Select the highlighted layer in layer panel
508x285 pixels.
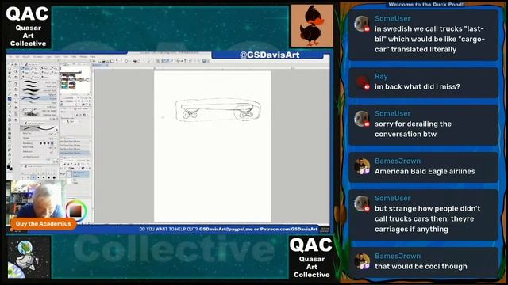coord(78,174)
